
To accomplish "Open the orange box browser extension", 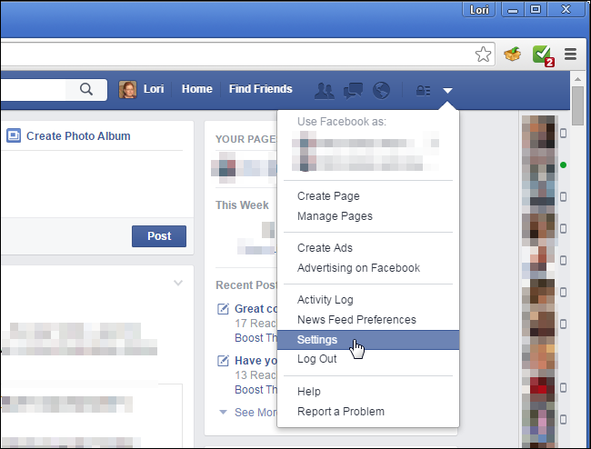I will click(x=512, y=55).
